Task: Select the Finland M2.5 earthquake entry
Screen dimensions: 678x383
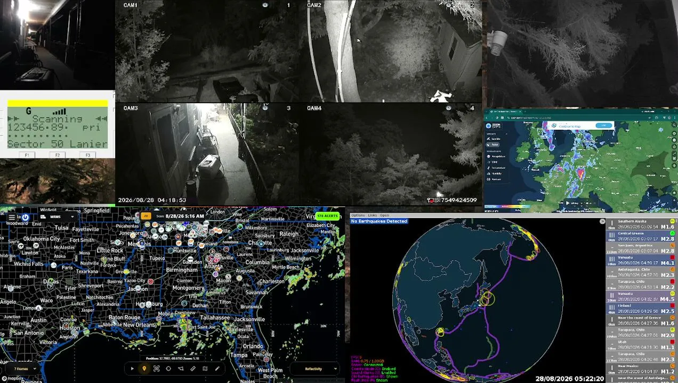Action: pyautogui.click(x=641, y=309)
